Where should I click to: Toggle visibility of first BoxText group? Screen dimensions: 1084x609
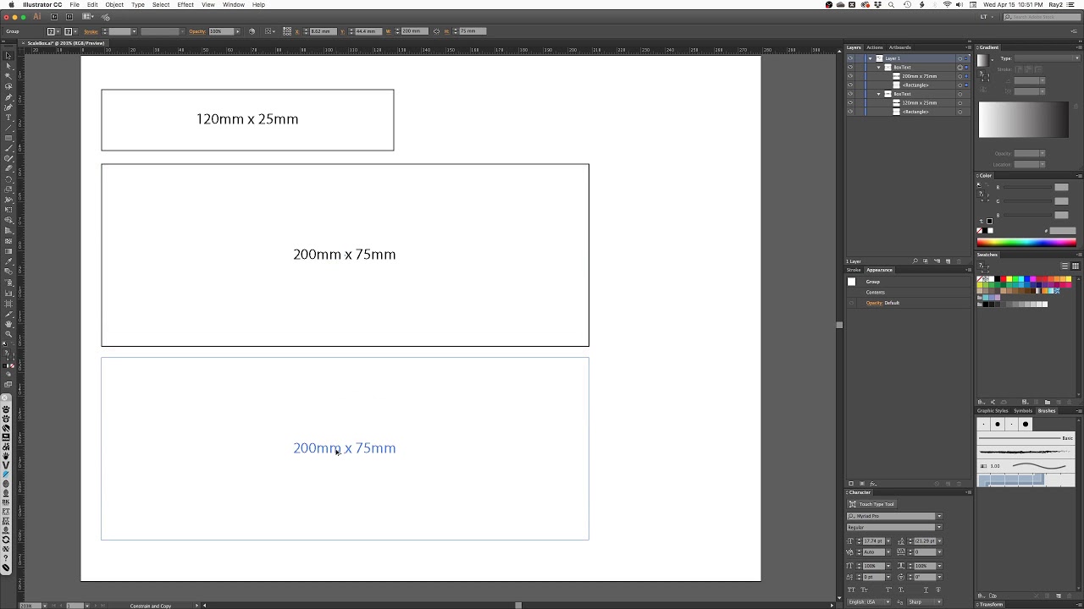pyautogui.click(x=850, y=67)
